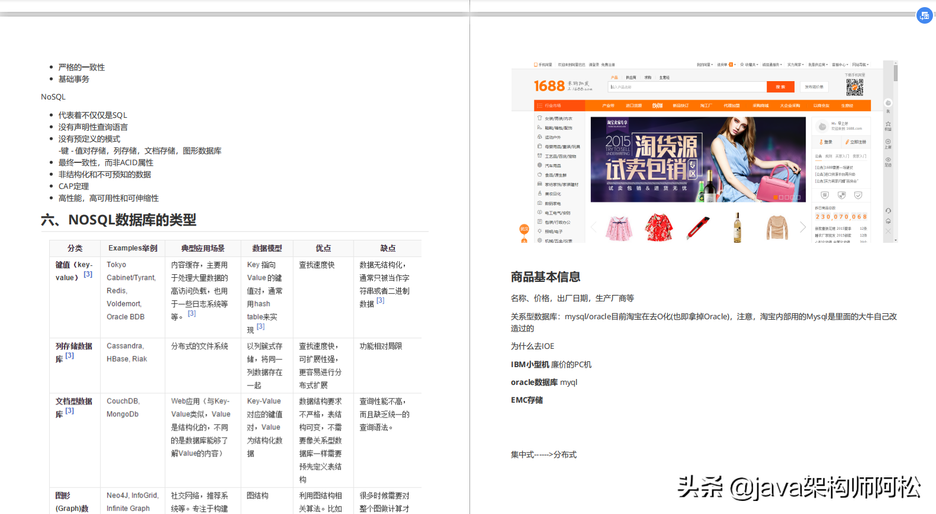Screen dimensions: 936x514
Task: Switch to 供应商 search tab in 1688 page
Action: 631,78
